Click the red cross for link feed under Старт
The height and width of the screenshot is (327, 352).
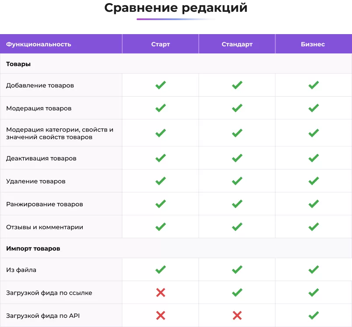tap(161, 292)
